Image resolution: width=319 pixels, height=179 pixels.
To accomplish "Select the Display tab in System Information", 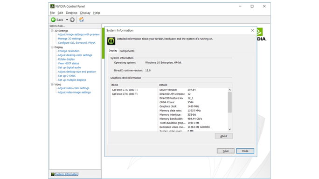I will 113,51.
